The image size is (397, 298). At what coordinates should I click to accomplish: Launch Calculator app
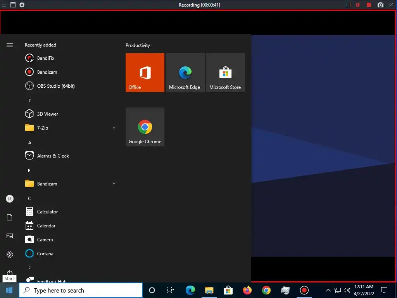71,211
